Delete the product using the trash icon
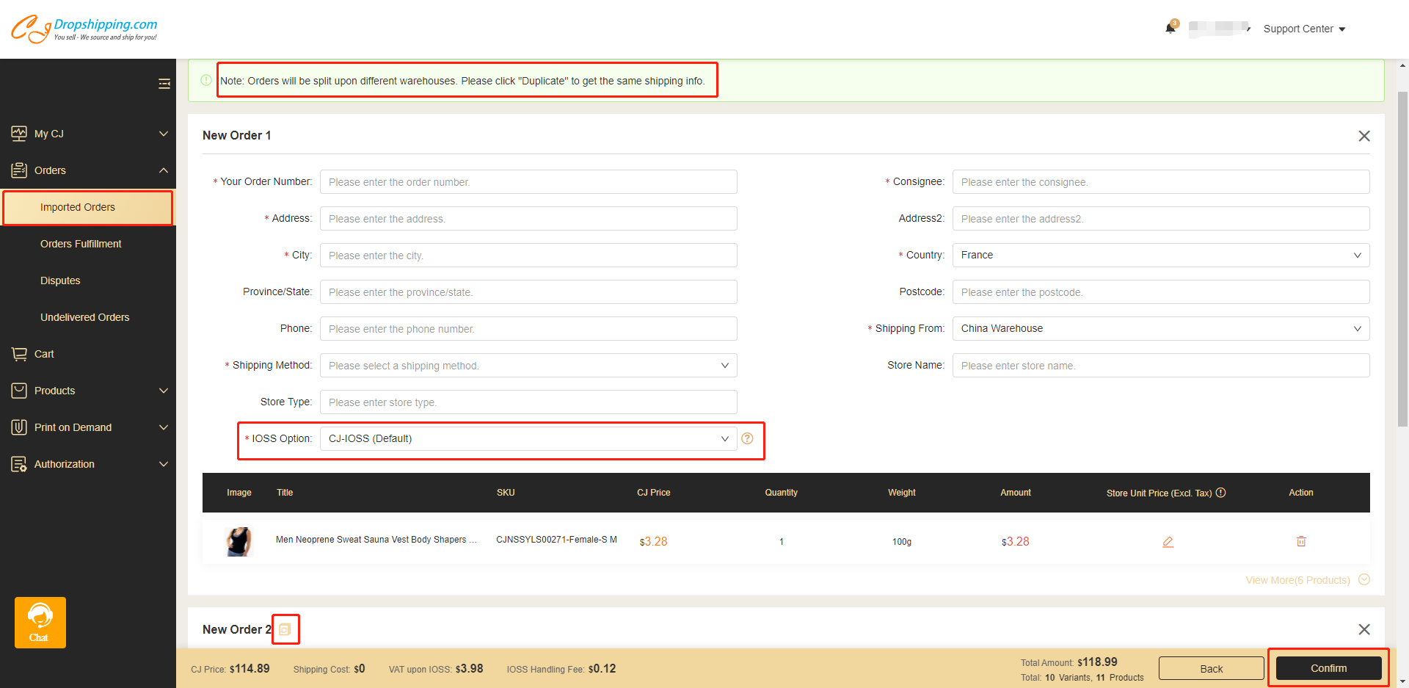 (1300, 541)
